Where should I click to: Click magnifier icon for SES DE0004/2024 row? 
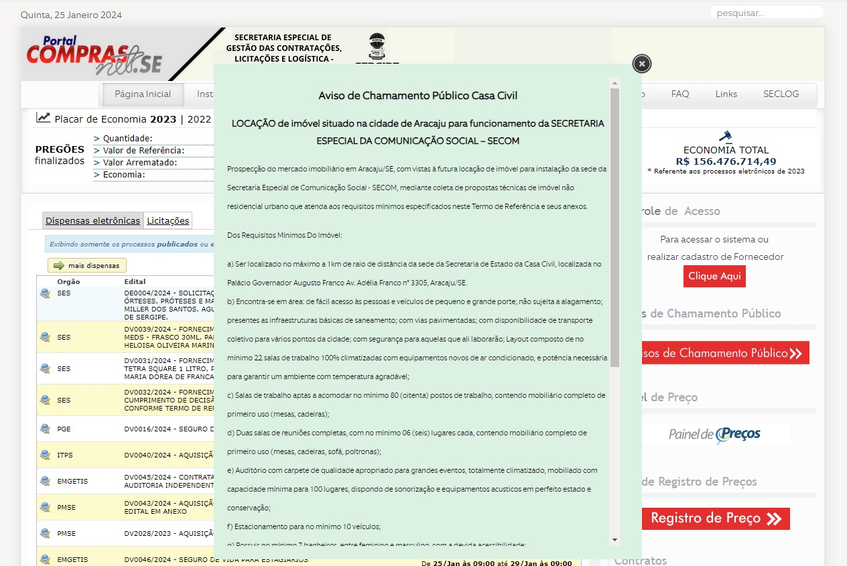[45, 293]
